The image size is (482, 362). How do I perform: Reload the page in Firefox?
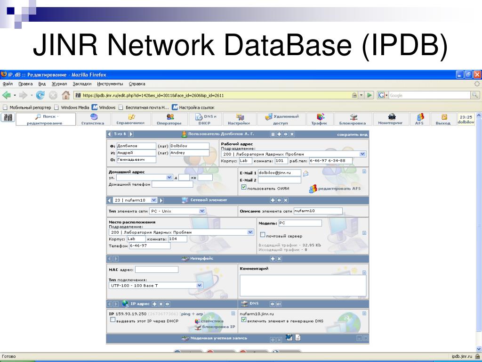[x=40, y=95]
